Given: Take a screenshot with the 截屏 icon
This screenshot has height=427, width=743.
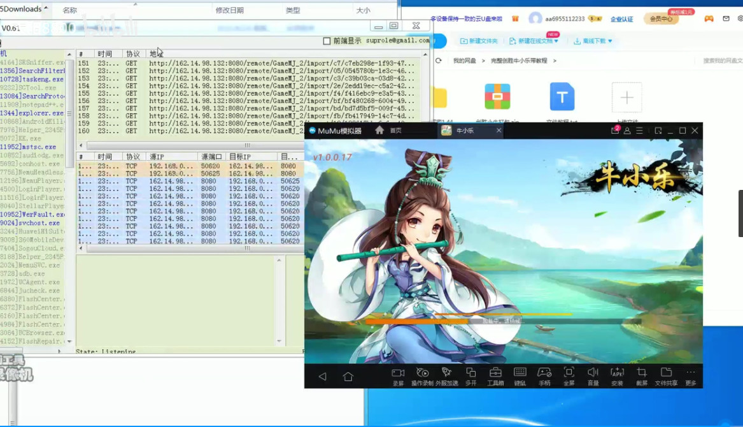Looking at the screenshot, I should pyautogui.click(x=641, y=375).
